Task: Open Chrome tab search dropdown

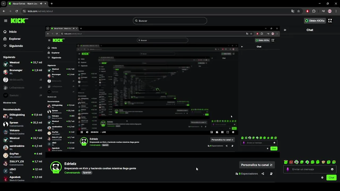Action: click(3, 4)
